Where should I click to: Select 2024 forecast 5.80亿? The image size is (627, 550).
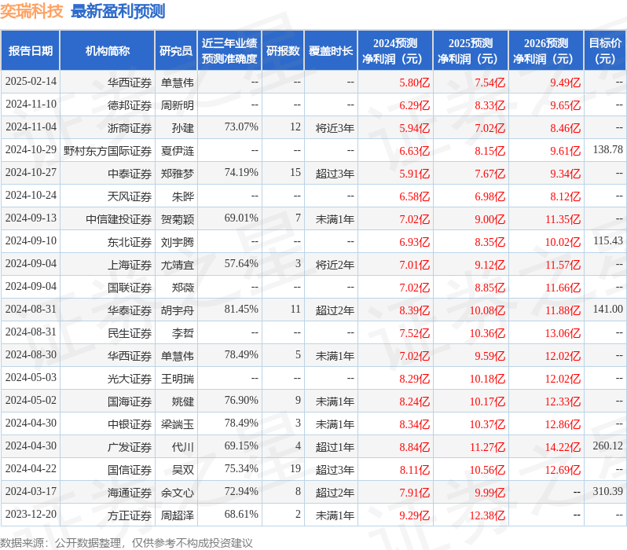414,82
